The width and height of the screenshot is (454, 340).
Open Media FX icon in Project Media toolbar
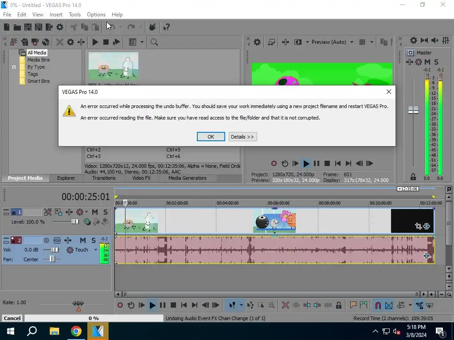81,42
